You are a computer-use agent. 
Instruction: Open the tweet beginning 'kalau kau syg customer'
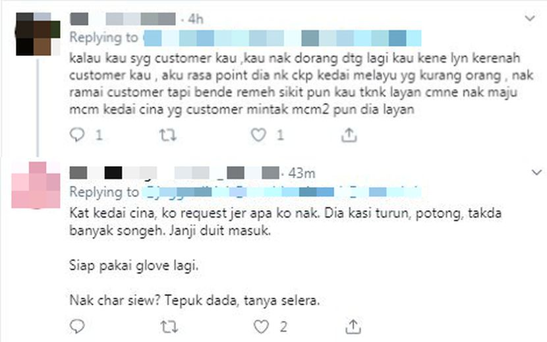301,84
